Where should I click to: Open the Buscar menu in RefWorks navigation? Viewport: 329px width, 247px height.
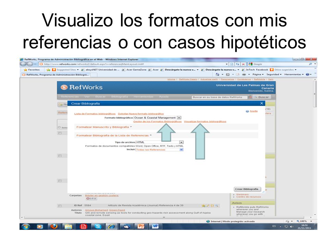click(x=100, y=97)
